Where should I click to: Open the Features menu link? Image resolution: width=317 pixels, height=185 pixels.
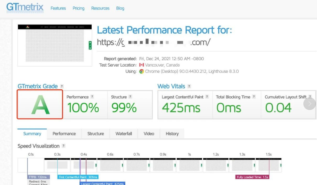click(58, 8)
